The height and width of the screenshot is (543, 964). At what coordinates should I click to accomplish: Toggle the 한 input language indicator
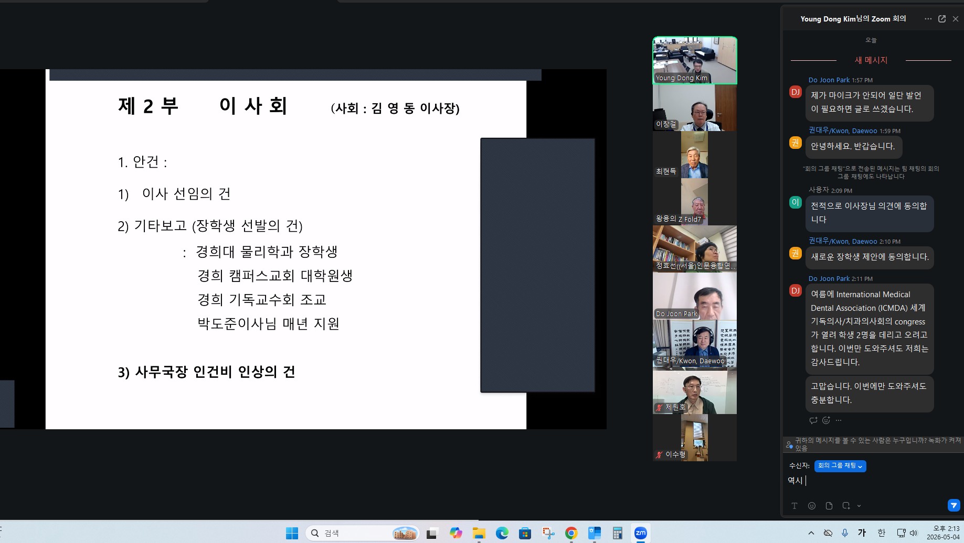pyautogui.click(x=882, y=533)
